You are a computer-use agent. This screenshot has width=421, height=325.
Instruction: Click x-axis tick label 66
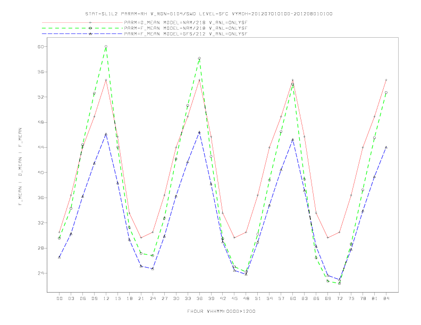[316, 298]
